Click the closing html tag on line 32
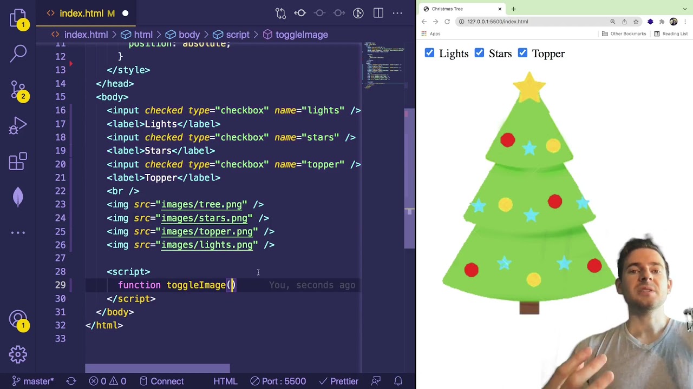Viewport: 693px width, 389px height. tap(104, 326)
